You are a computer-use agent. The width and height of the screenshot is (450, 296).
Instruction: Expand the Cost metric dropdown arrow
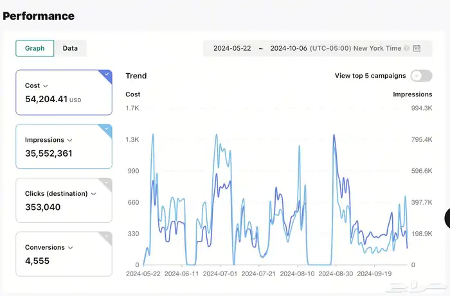pos(46,86)
